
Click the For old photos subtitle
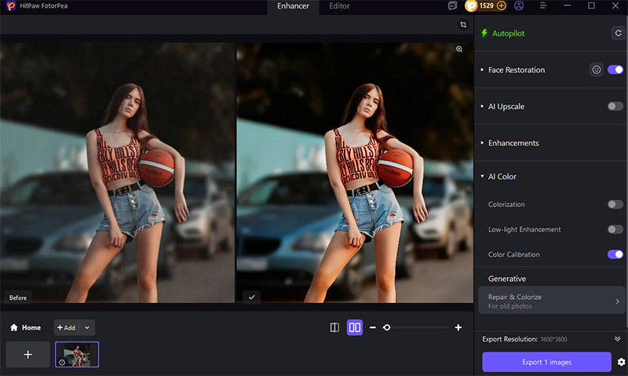509,306
